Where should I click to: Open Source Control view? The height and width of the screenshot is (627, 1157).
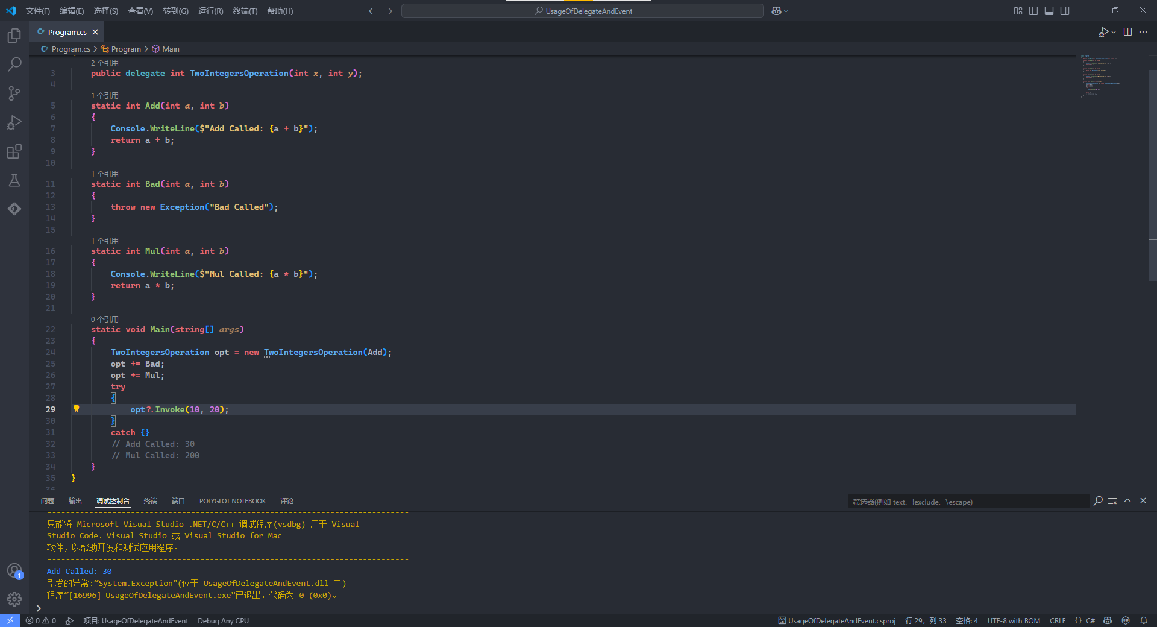pos(14,93)
